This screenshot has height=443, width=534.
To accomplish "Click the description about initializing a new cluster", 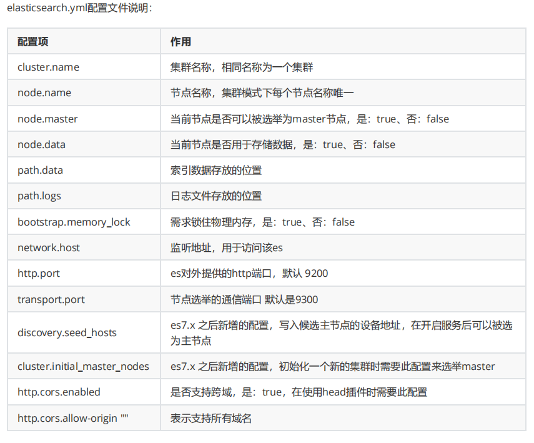I will [x=332, y=366].
